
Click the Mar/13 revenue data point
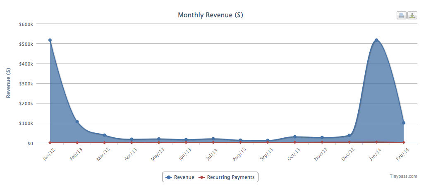coord(104,135)
